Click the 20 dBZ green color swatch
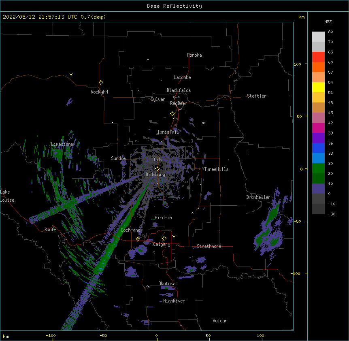Viewport: 349px width, 341px height. (x=318, y=168)
